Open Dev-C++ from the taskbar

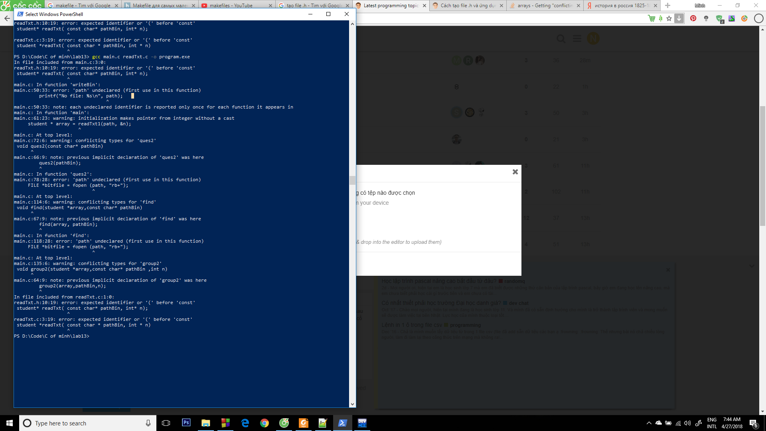(362, 423)
